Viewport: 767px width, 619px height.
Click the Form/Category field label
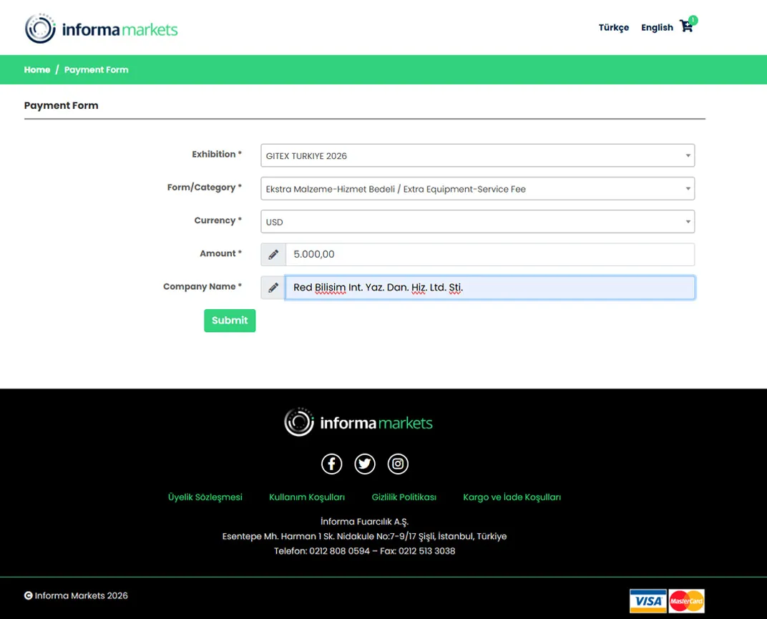point(205,187)
